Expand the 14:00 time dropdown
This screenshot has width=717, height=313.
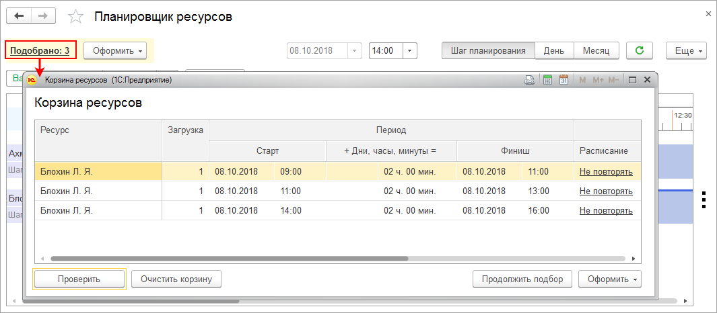[x=411, y=50]
